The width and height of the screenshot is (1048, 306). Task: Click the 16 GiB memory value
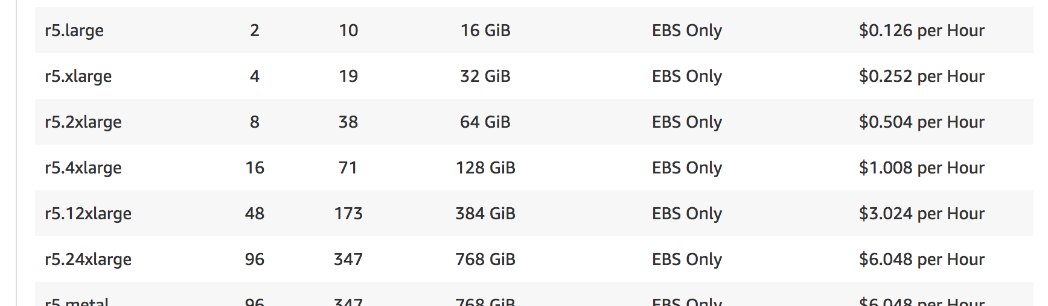click(x=485, y=30)
